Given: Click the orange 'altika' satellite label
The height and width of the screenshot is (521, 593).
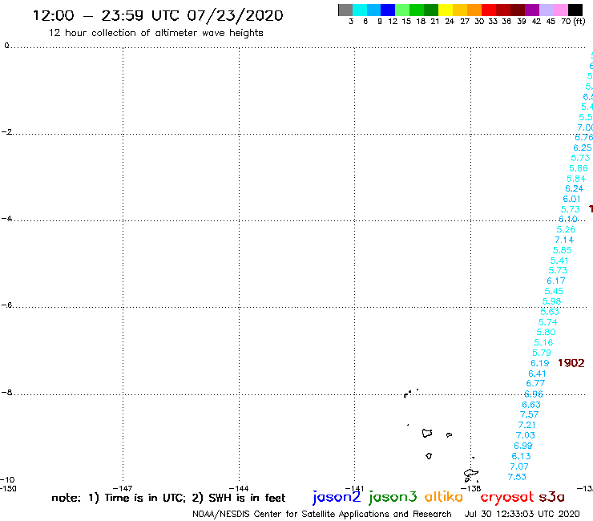Looking at the screenshot, I should pos(444,497).
